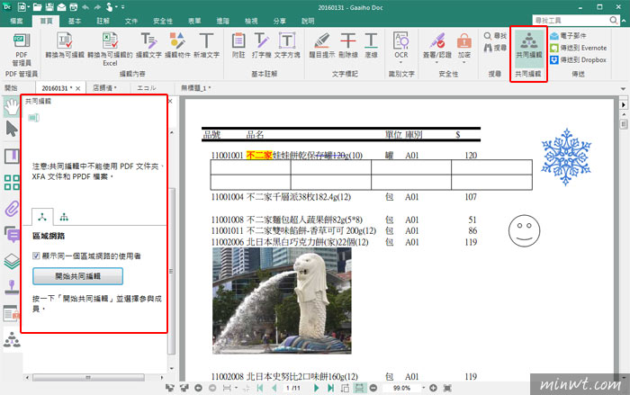This screenshot has width=630, height=395.
Task: Zoom out with the minus button
Action: point(373,388)
